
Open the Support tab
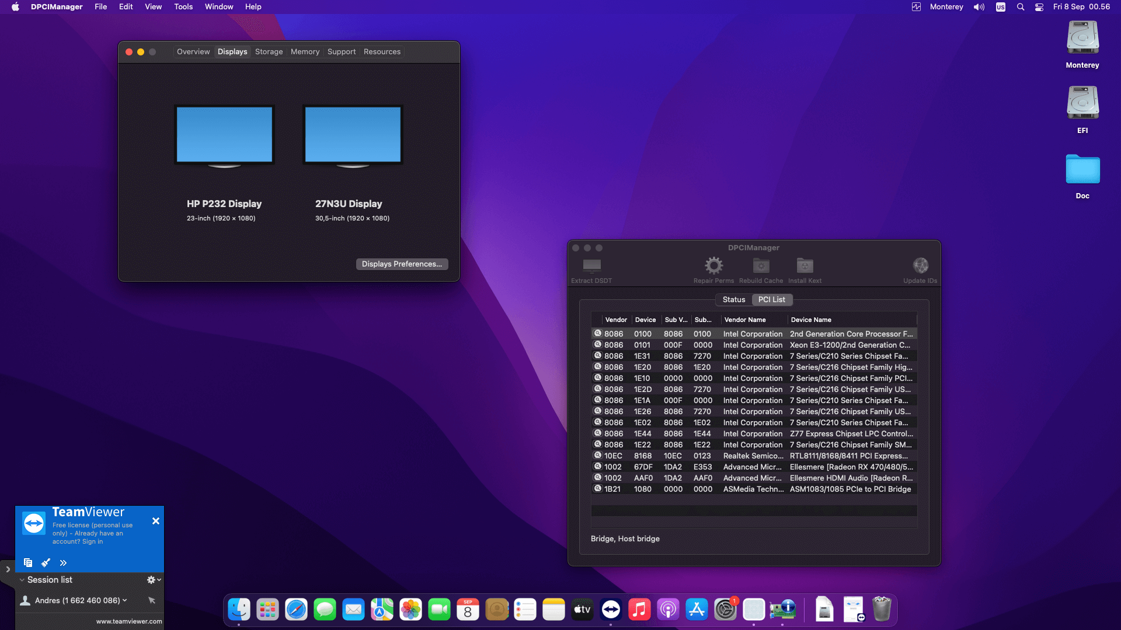pos(342,52)
